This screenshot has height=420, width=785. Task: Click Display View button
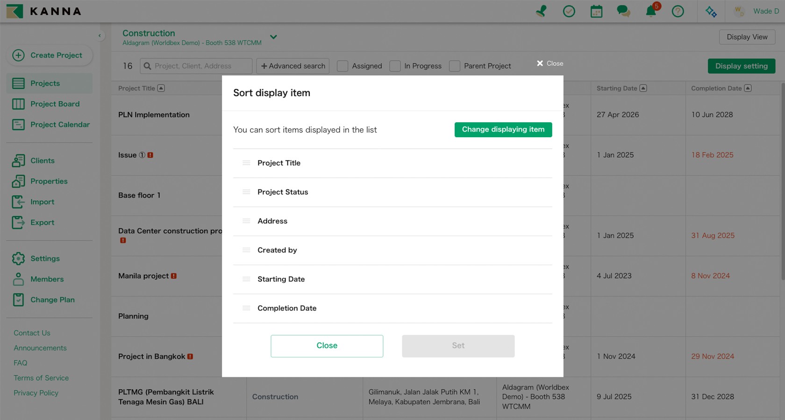[x=747, y=37]
